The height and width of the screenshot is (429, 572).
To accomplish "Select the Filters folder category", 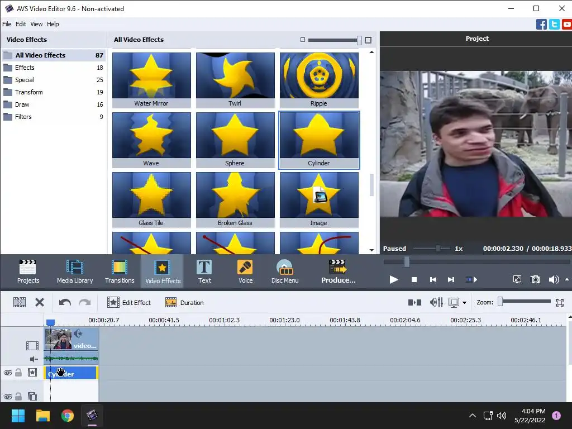I will click(x=54, y=117).
